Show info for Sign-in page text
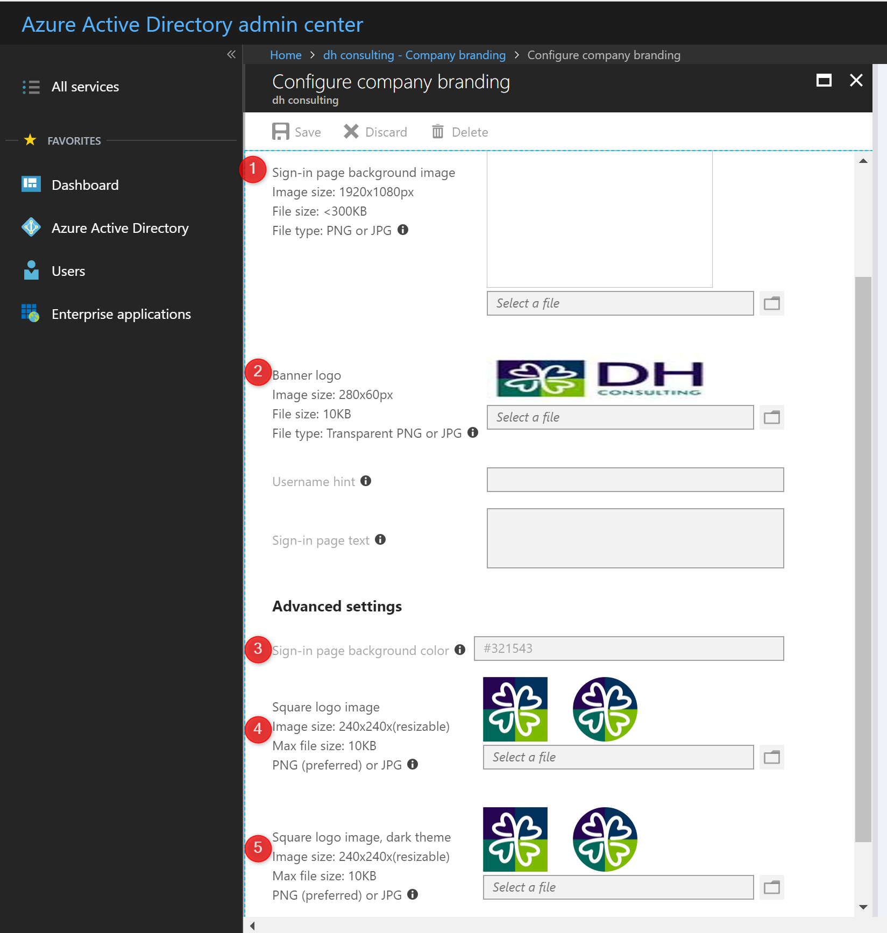Viewport: 887px width, 933px height. pyautogui.click(x=380, y=539)
